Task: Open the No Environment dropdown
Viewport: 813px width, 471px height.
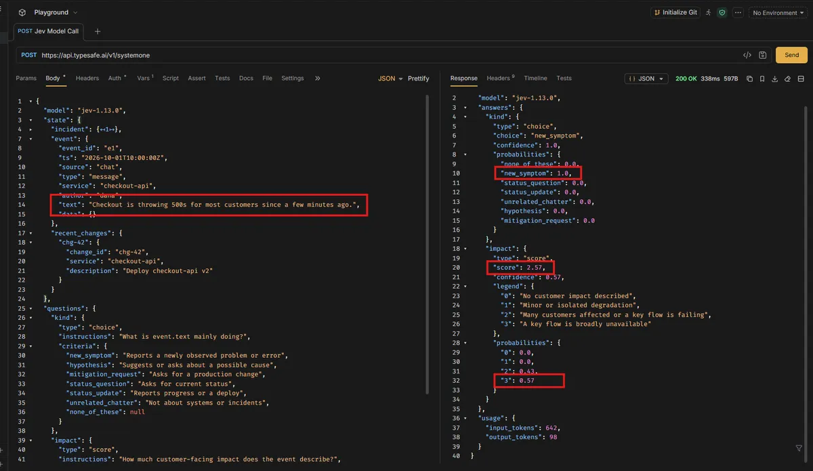Action: tap(778, 12)
